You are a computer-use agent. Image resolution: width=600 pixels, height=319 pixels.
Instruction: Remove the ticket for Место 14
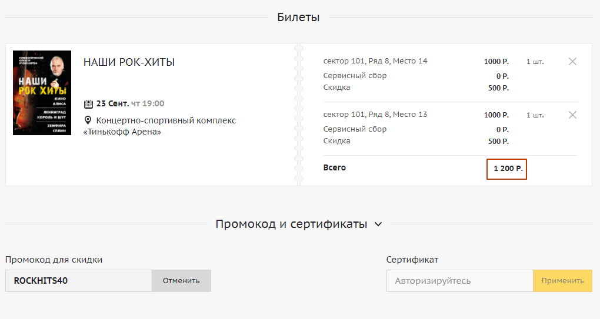[x=572, y=62]
